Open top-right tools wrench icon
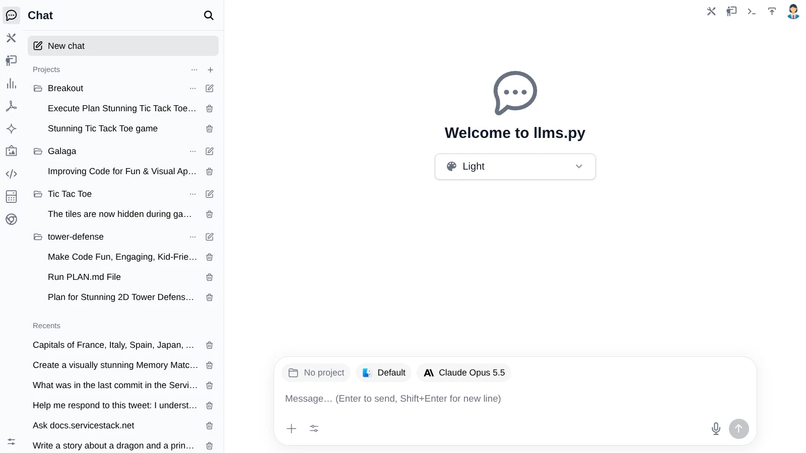The image size is (806, 453). [711, 11]
